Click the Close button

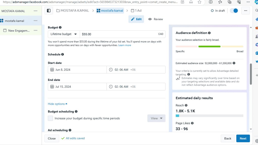pos(52,138)
